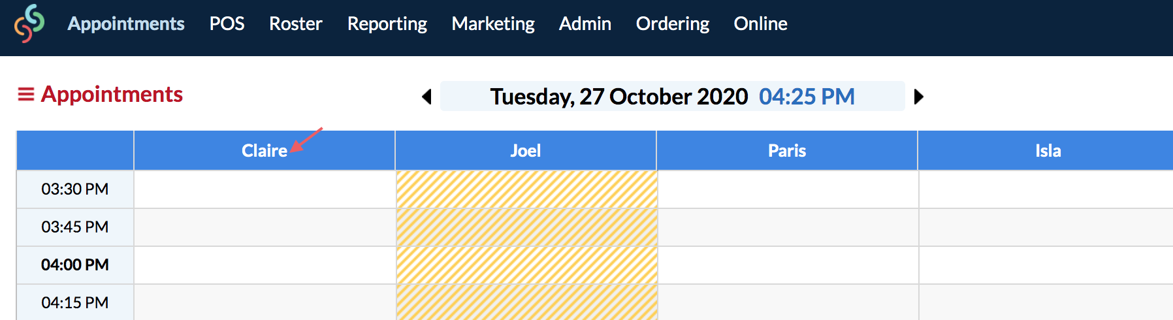Open the Roster menu
This screenshot has height=320, width=1173.
coord(296,24)
